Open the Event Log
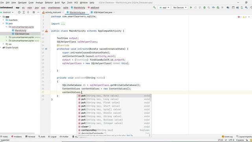This screenshot has height=142, width=252. click(227, 136)
